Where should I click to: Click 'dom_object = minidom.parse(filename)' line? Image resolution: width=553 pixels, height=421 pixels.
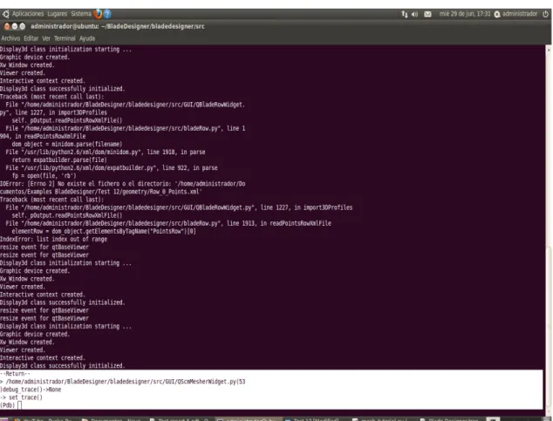(x=67, y=144)
